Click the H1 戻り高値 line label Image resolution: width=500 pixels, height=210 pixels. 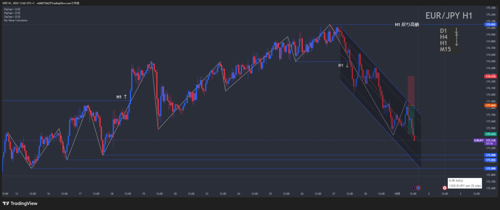click(x=407, y=25)
